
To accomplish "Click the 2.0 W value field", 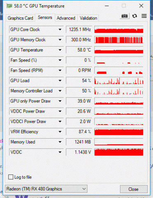I will 79,121.
